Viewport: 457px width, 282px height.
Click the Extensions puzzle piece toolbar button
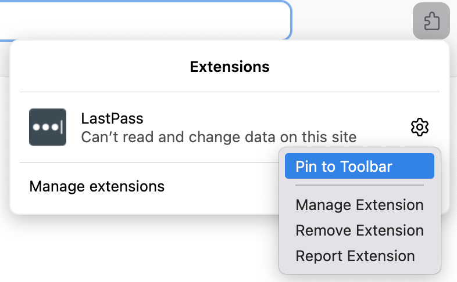click(x=431, y=22)
